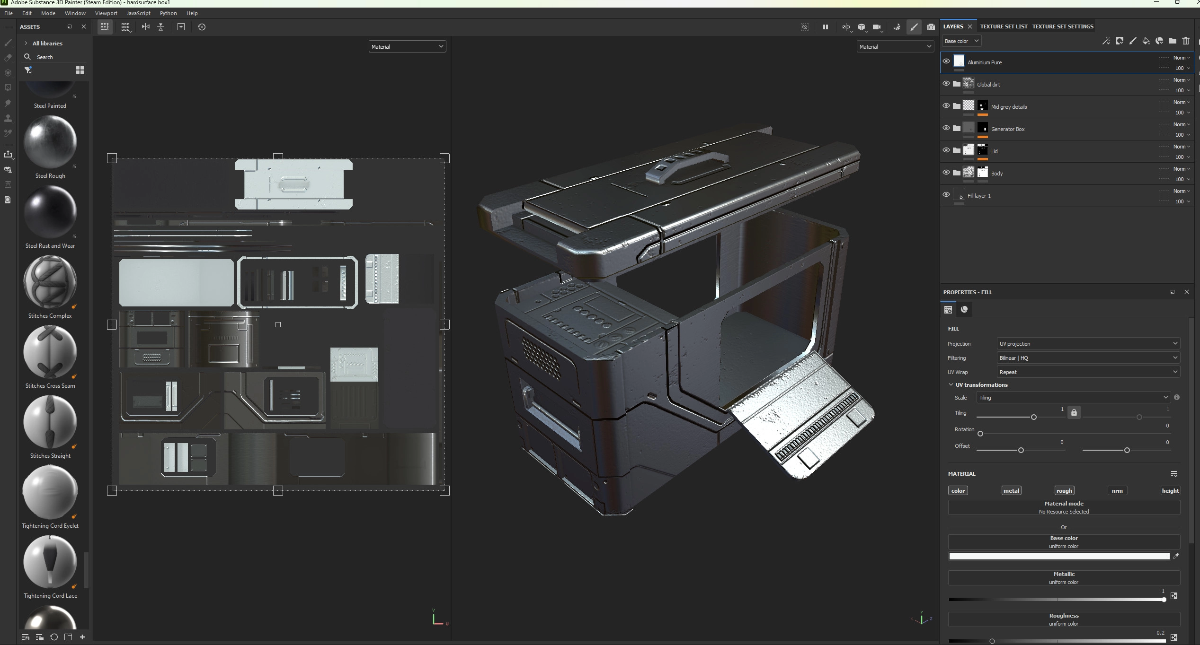Disable the rough channel button
The image size is (1200, 645).
(1064, 490)
